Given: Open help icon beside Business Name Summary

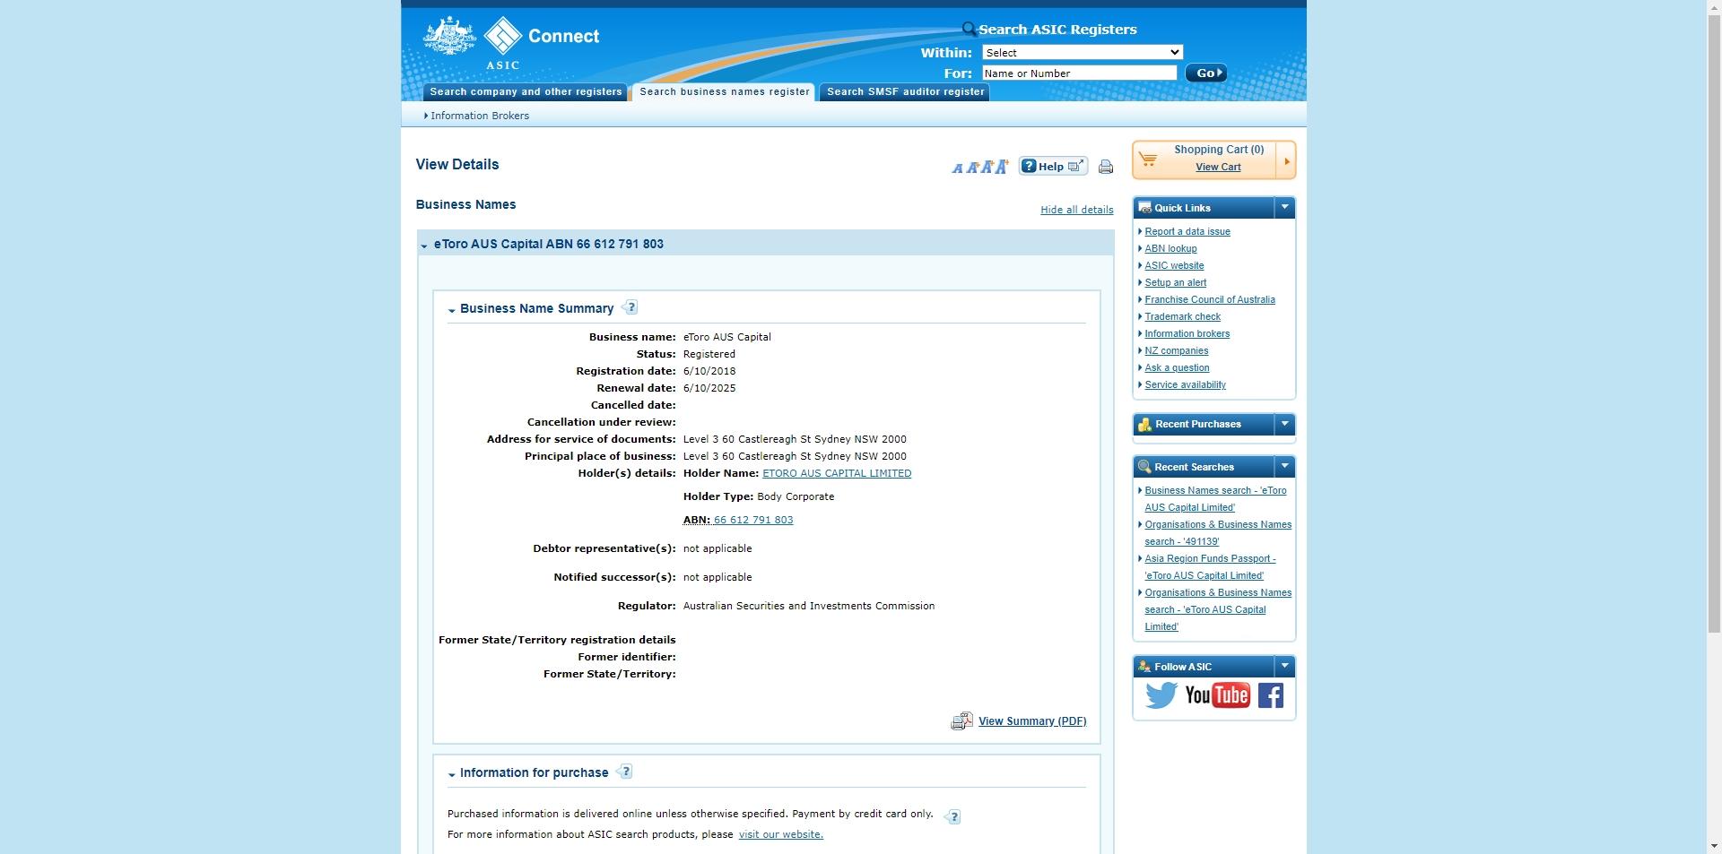Looking at the screenshot, I should (630, 307).
